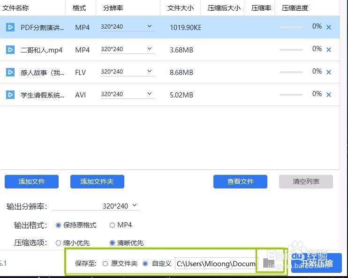Choose 缩小优先 compression option
348x278 pixels.
pos(73,243)
